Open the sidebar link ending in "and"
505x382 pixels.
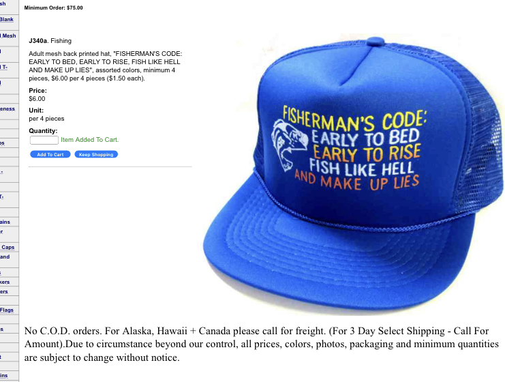pyautogui.click(x=5, y=257)
